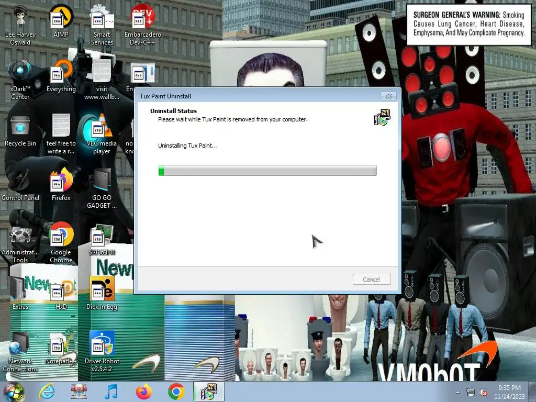Open the visit www.wallb... text file icon

point(102,80)
